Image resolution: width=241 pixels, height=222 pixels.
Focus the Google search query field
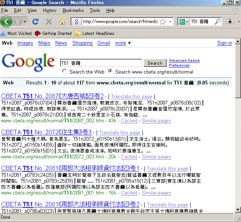click(101, 63)
